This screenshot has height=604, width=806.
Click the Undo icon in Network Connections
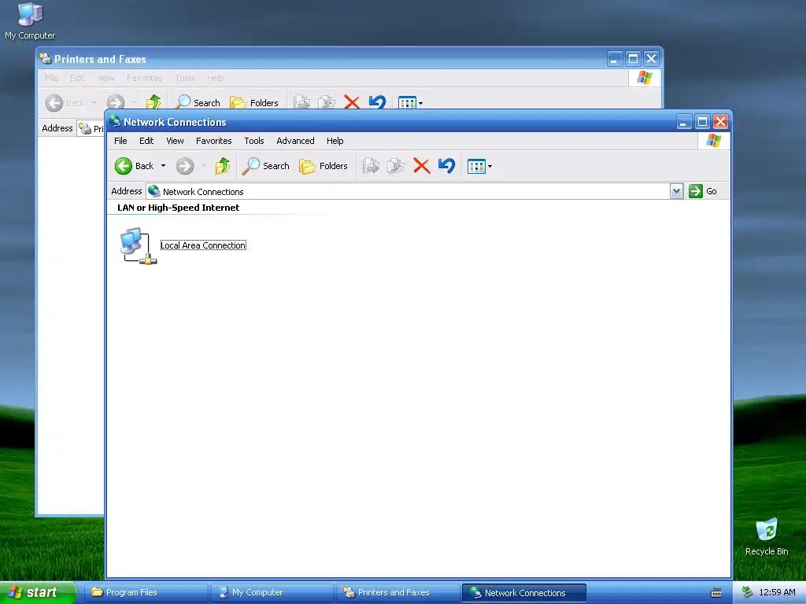coord(447,166)
